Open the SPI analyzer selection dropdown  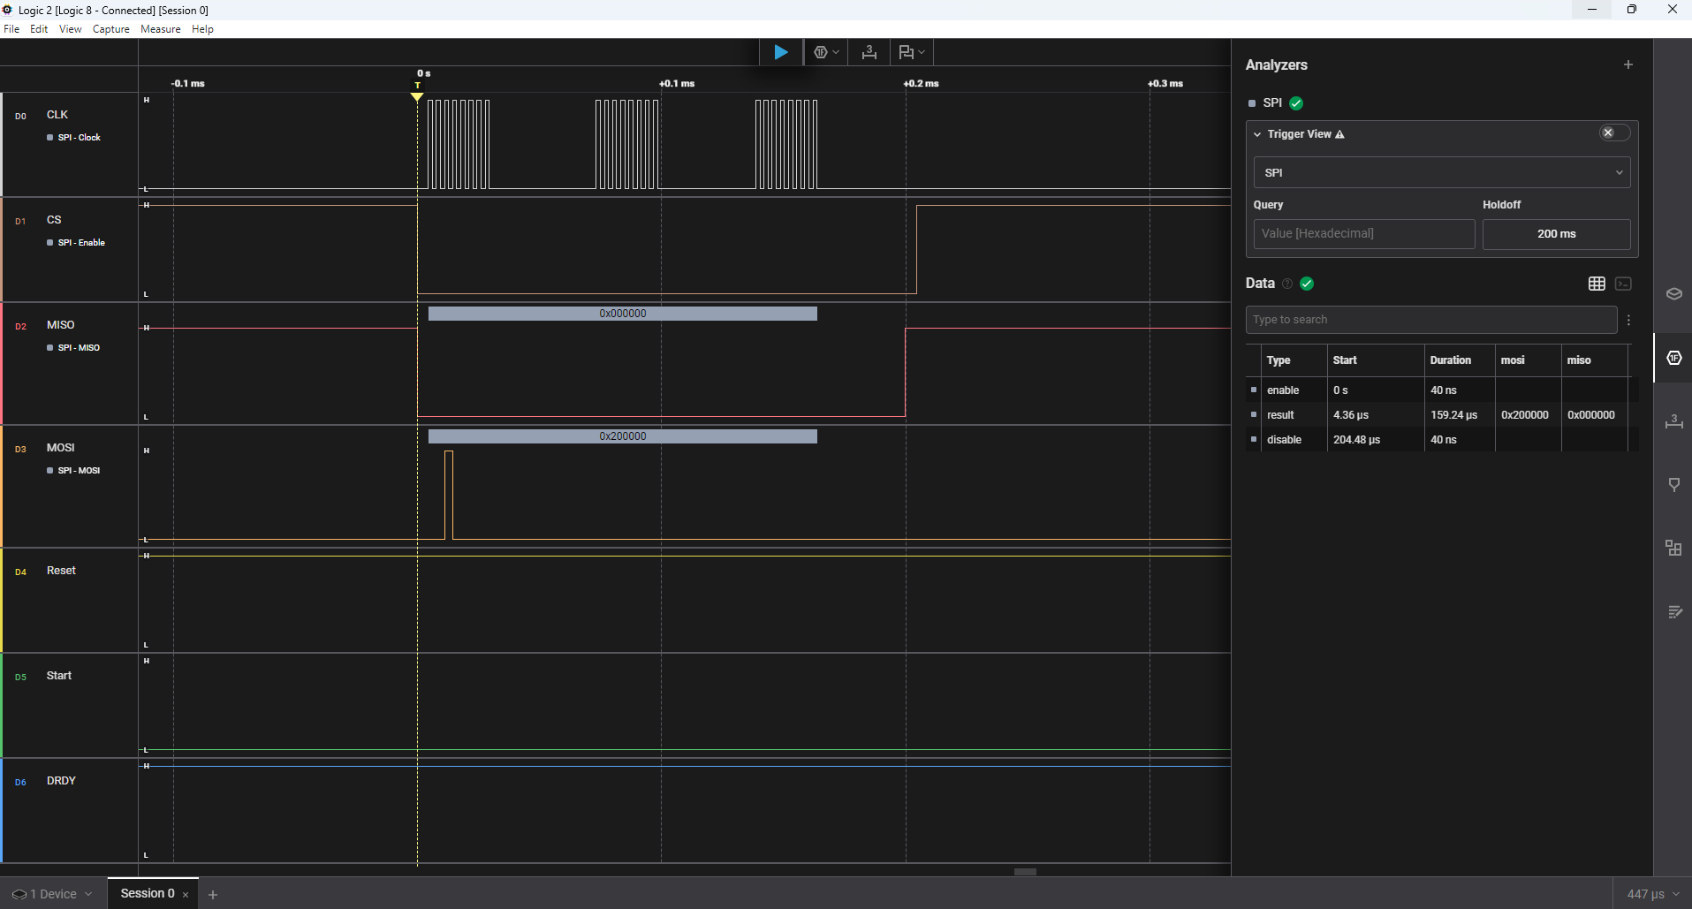tap(1441, 172)
